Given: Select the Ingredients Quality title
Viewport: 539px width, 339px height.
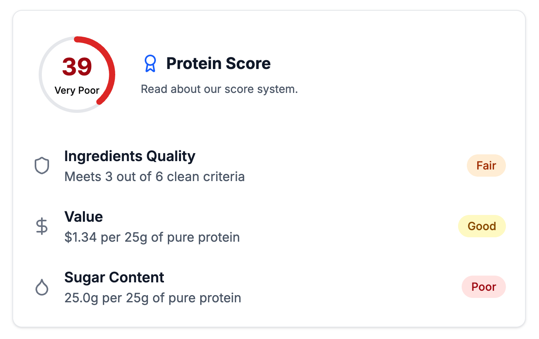Looking at the screenshot, I should pyautogui.click(x=130, y=156).
